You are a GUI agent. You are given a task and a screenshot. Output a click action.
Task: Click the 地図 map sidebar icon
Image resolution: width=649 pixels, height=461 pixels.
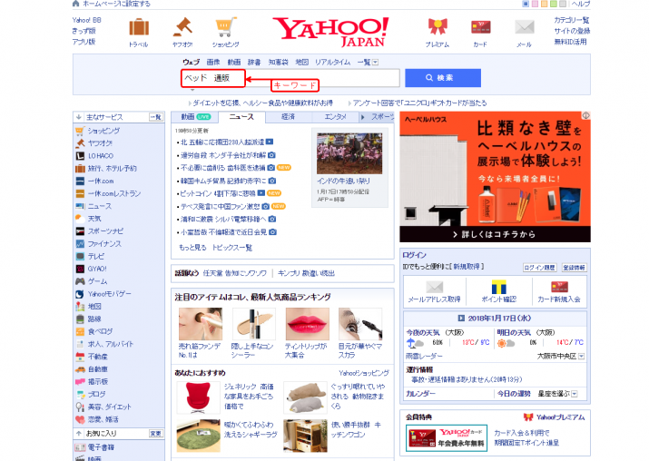(x=80, y=306)
